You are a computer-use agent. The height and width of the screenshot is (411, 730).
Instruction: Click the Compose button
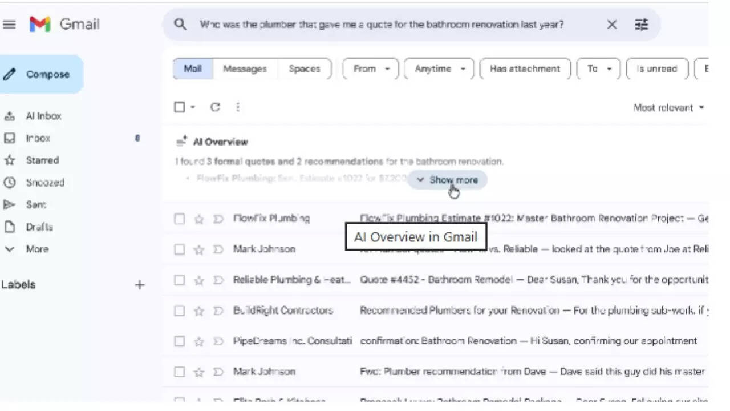41,74
